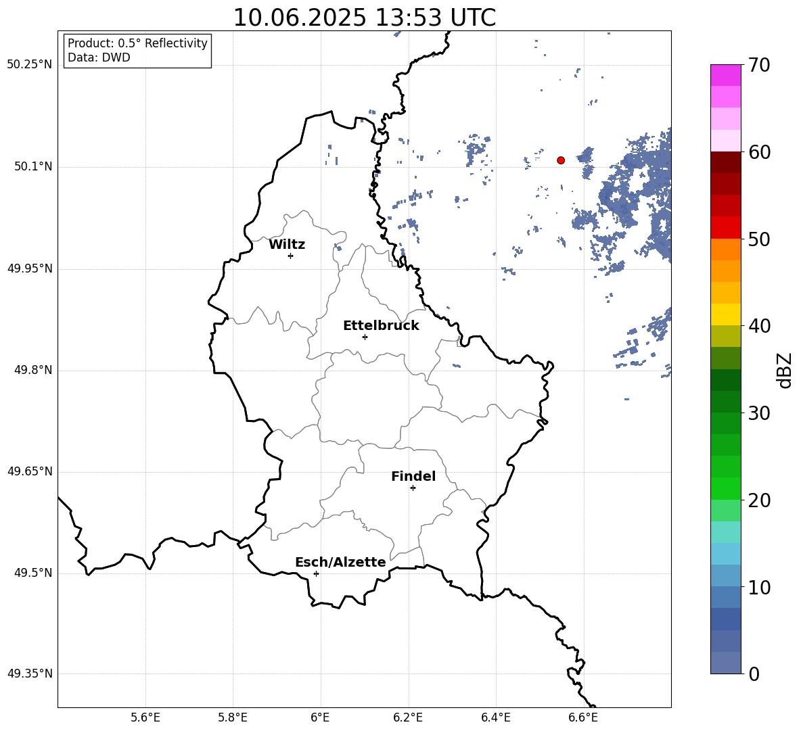Screen dimensions: 801x731
Task: Click the bright green colorbar segment at 20
Action: (726, 489)
